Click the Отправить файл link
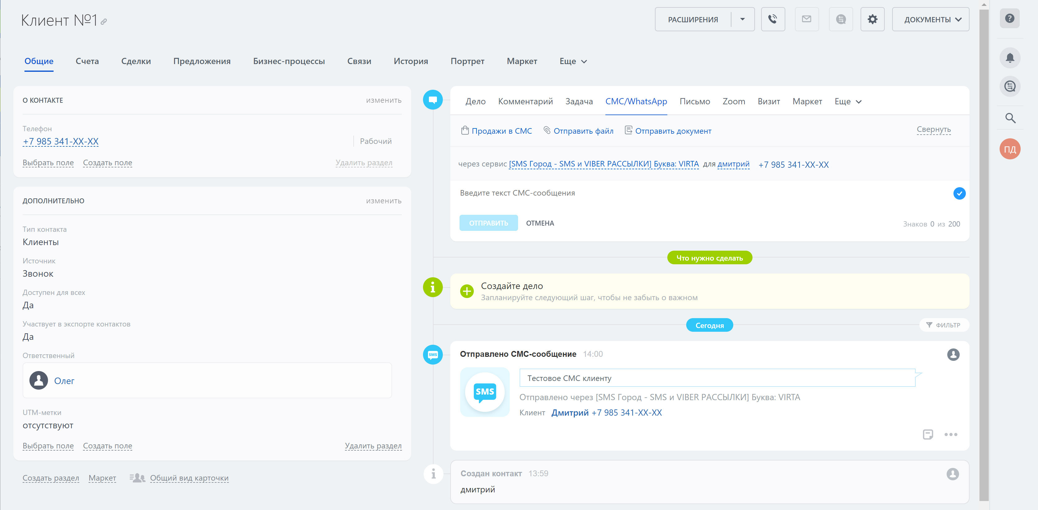Image resolution: width=1038 pixels, height=510 pixels. point(583,131)
